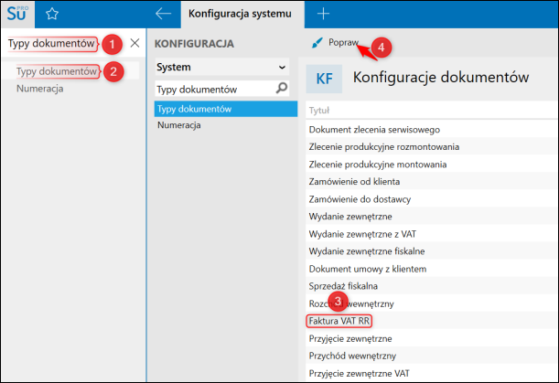The height and width of the screenshot is (383, 559).
Task: Go back using the left arrow
Action: [x=164, y=14]
